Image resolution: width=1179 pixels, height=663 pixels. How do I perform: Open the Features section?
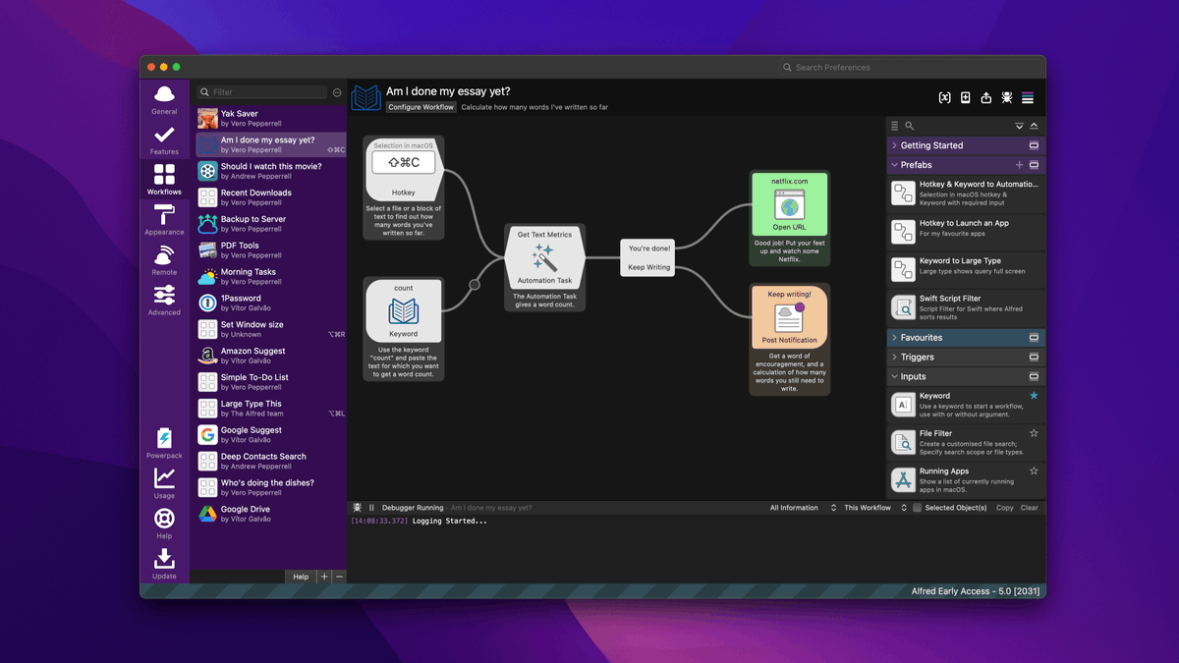point(164,140)
